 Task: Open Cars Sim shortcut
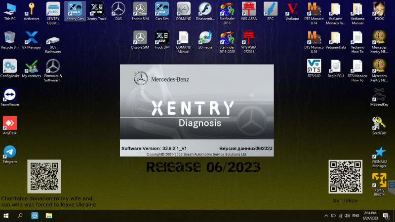point(162,11)
